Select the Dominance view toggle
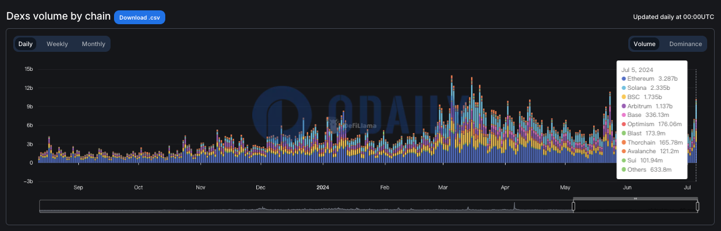 click(685, 44)
